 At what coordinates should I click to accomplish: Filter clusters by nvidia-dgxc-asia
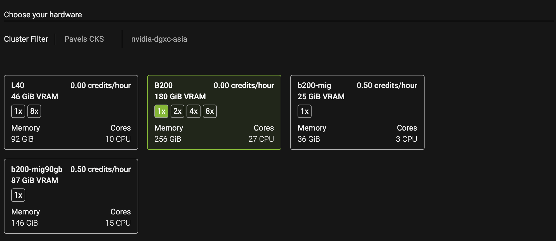[159, 39]
